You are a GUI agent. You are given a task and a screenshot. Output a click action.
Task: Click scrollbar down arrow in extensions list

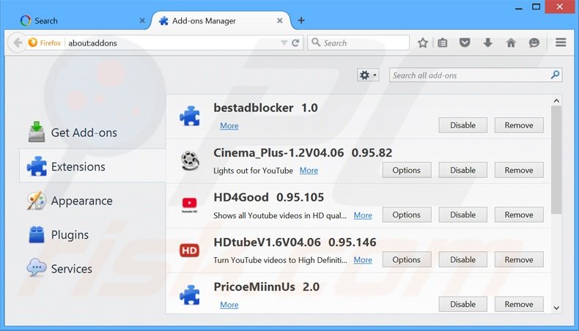(556, 308)
